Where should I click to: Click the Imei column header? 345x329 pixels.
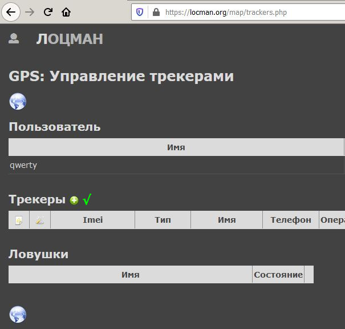pos(92,220)
